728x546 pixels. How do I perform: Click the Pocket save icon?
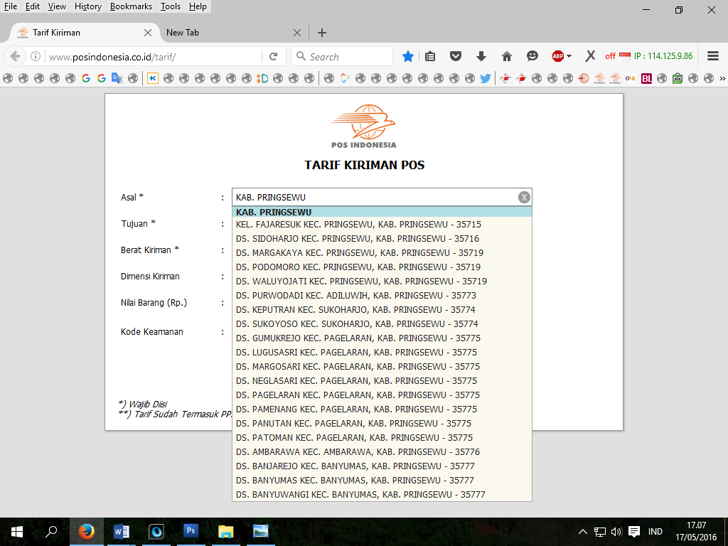456,57
